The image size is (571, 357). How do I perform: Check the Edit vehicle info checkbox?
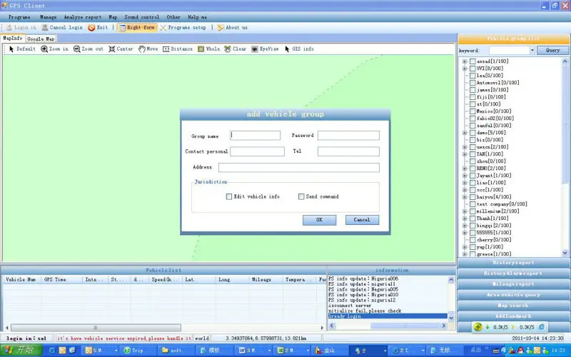229,197
